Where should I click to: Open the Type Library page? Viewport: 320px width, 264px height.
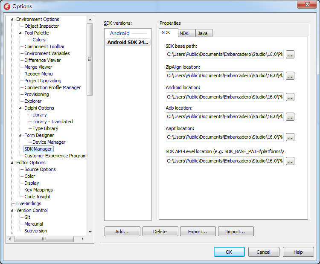(45, 128)
